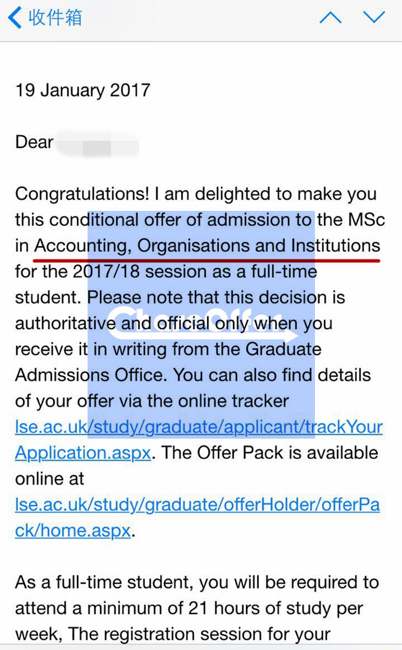Show previous message with up arrow
Screen dimensions: 402x650
331,17
